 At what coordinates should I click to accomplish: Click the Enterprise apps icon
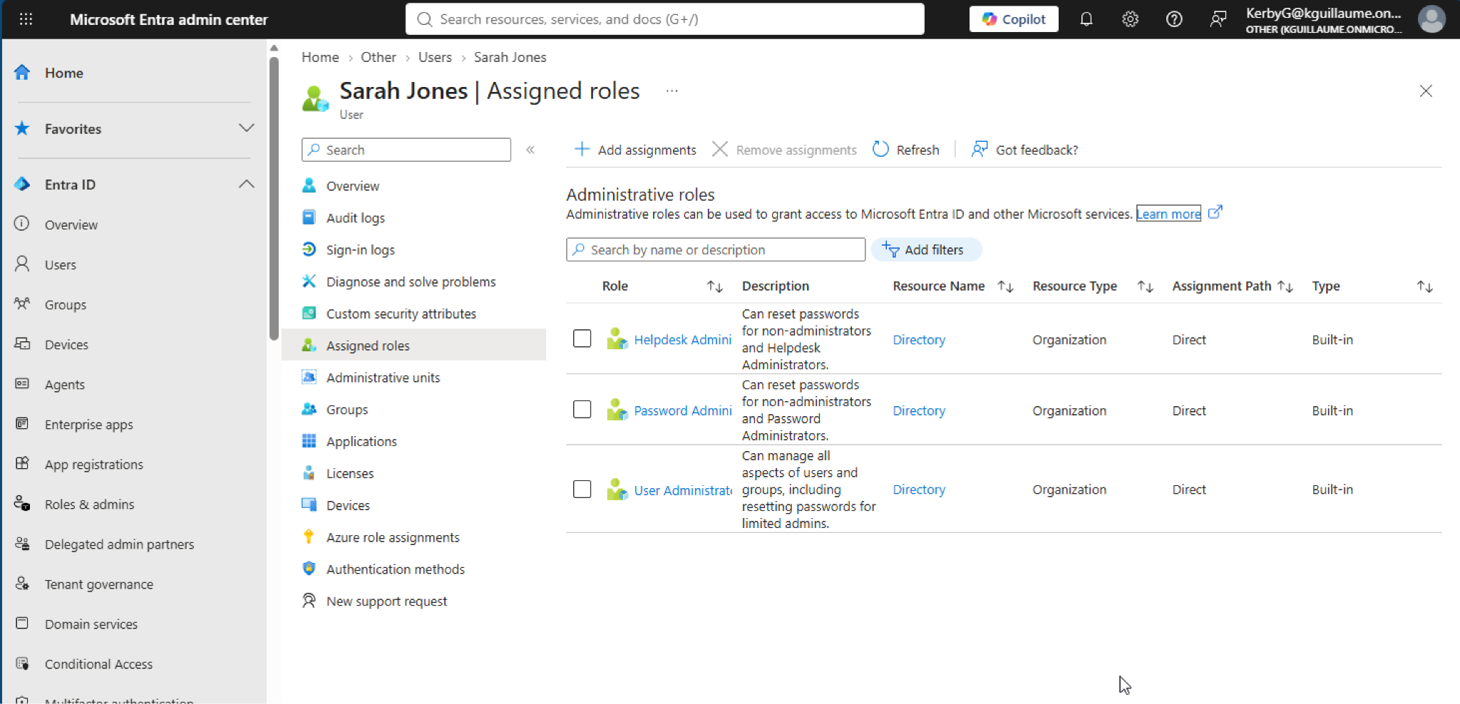coord(22,424)
